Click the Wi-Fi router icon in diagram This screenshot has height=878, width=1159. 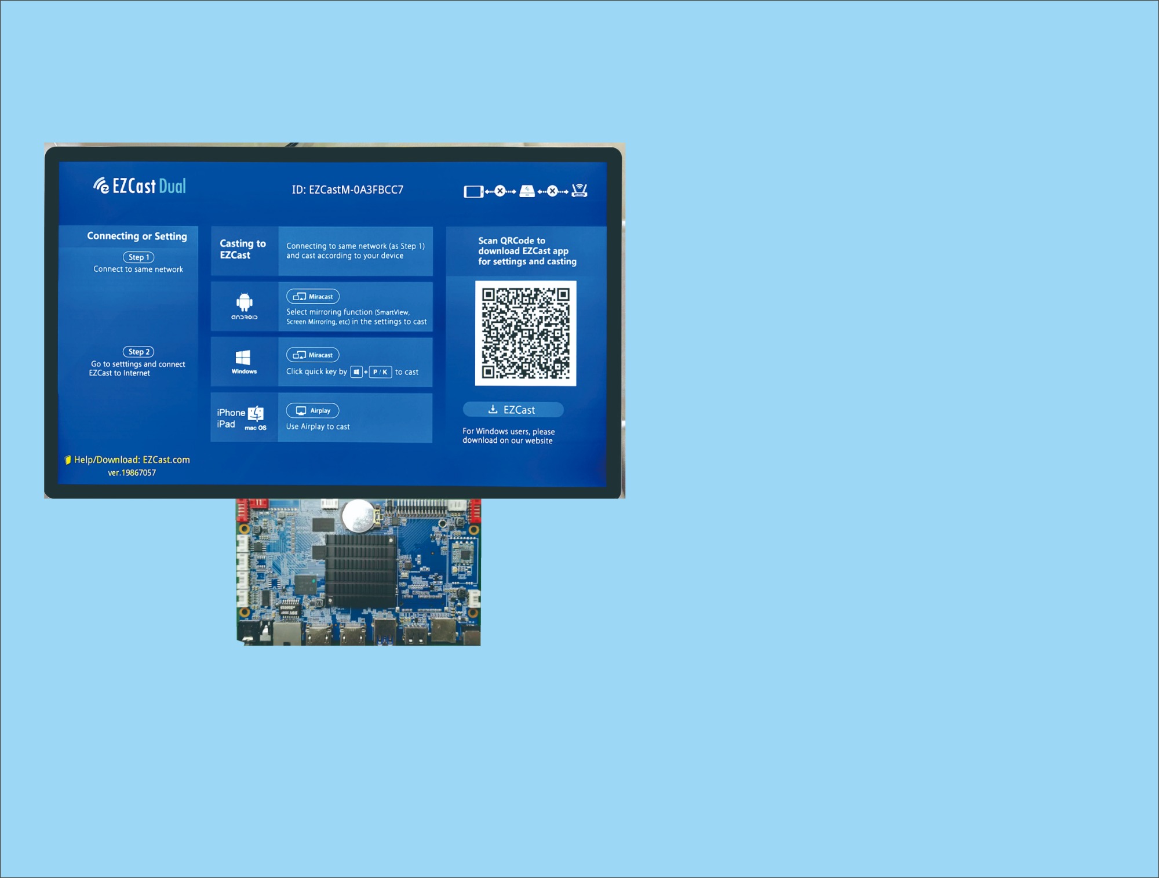[579, 190]
